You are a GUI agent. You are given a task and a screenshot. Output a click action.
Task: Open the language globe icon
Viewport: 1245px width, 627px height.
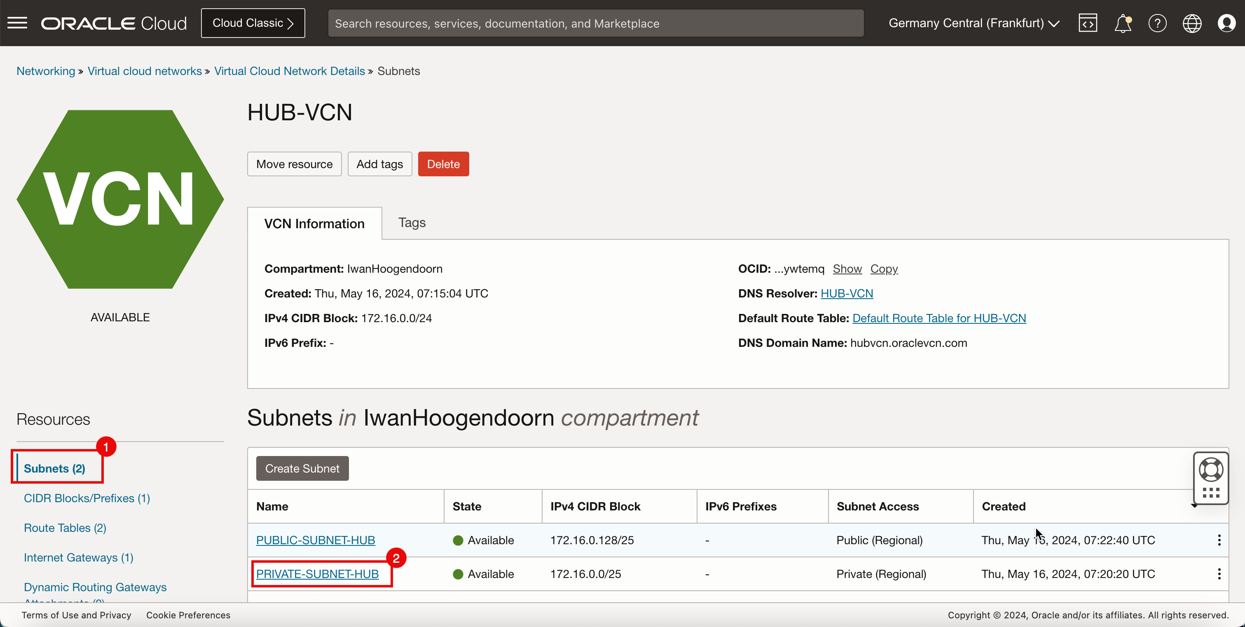pos(1192,23)
